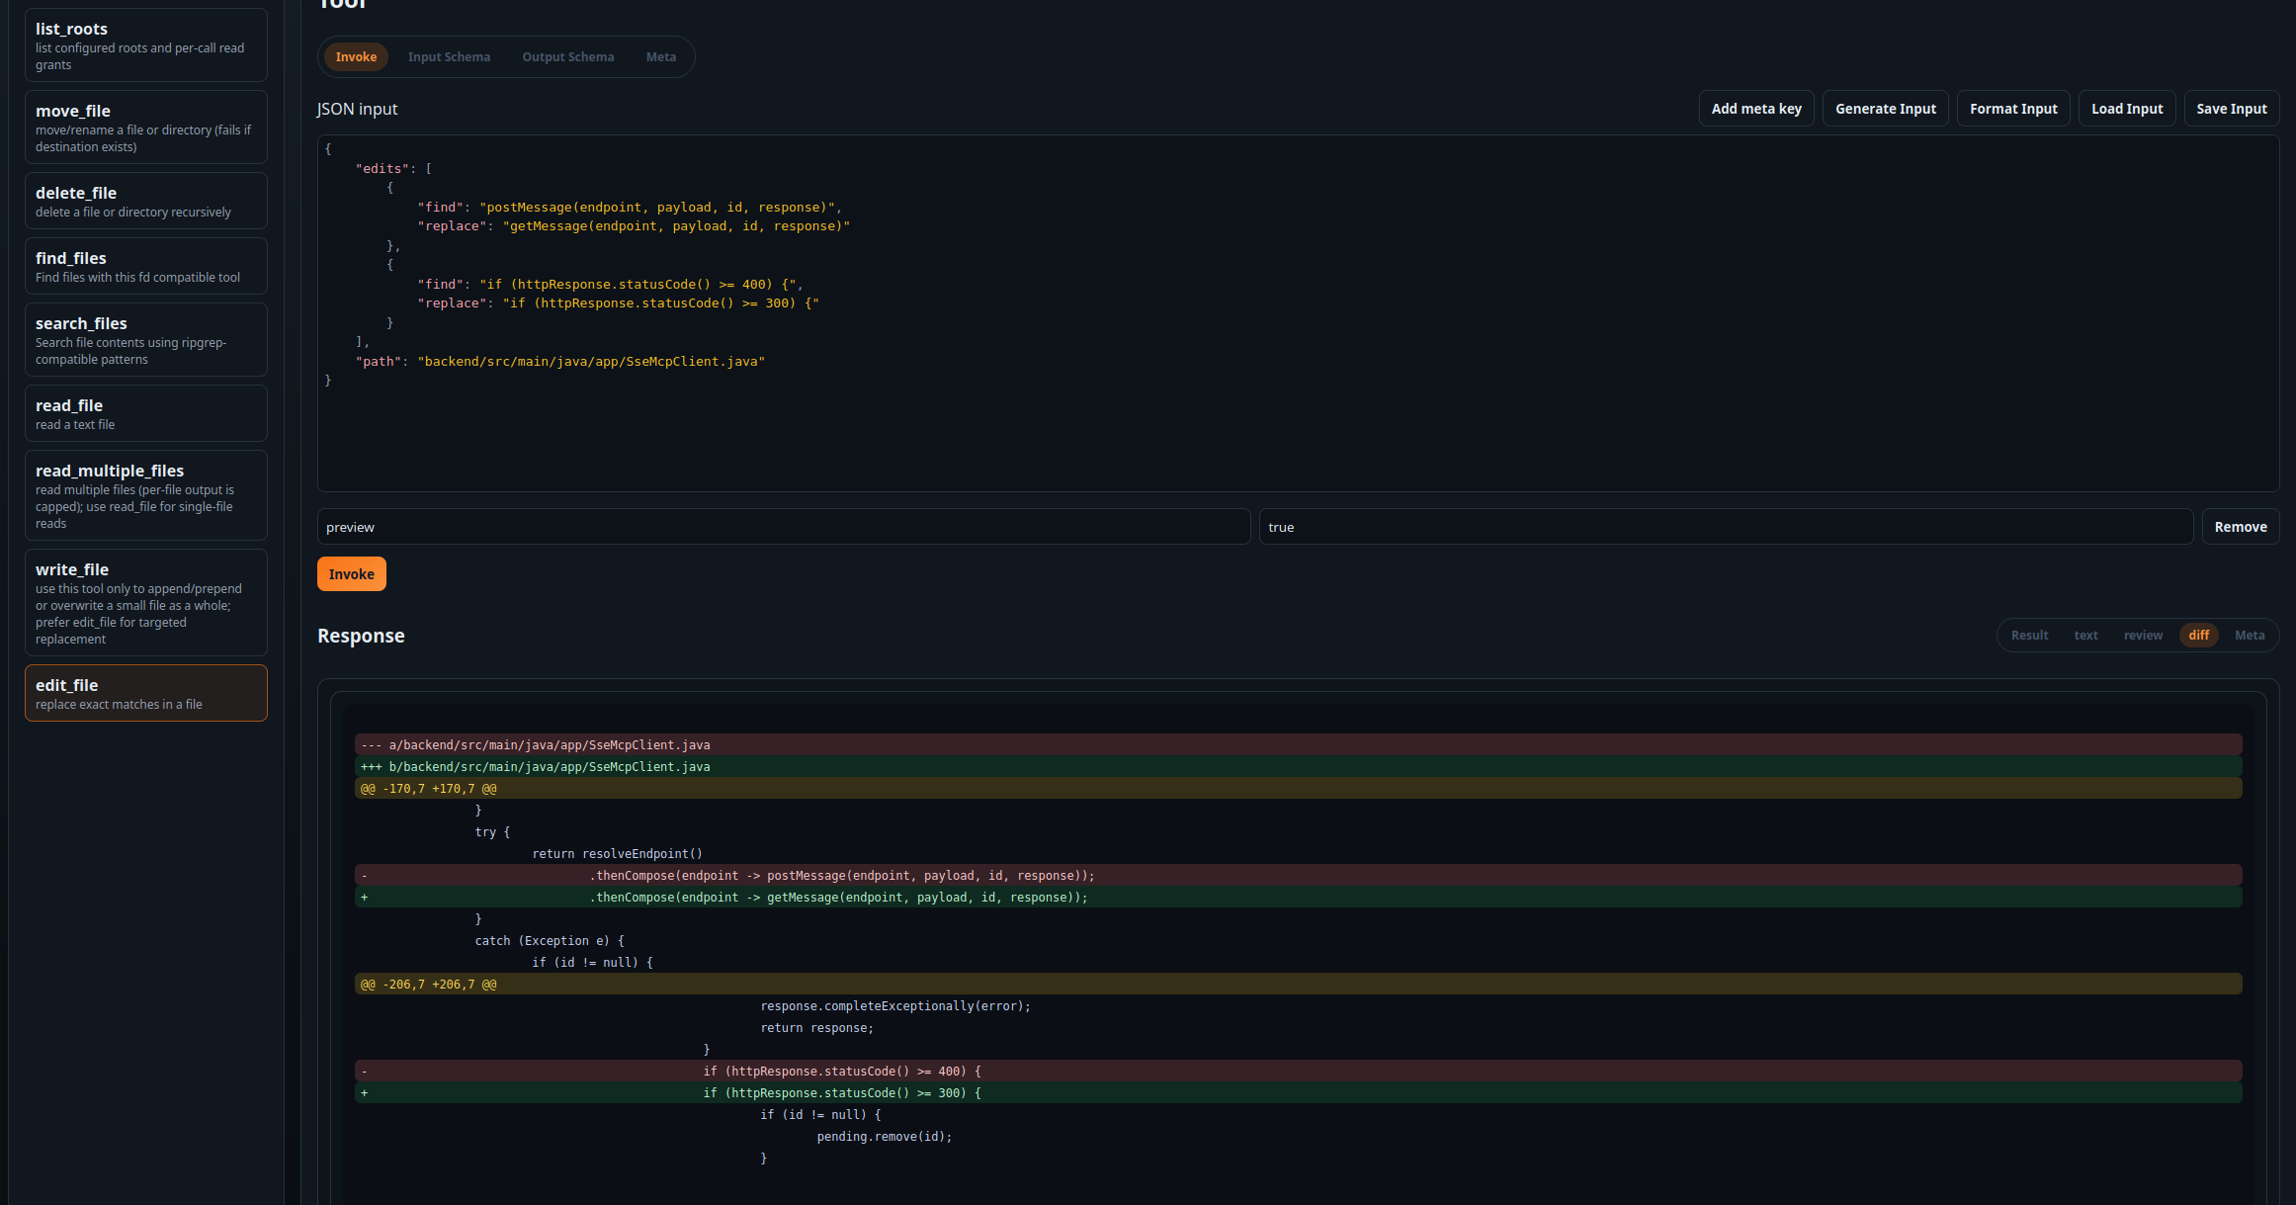The width and height of the screenshot is (2296, 1205).
Task: Click the Invoke button to run edit_file
Action: [x=351, y=573]
